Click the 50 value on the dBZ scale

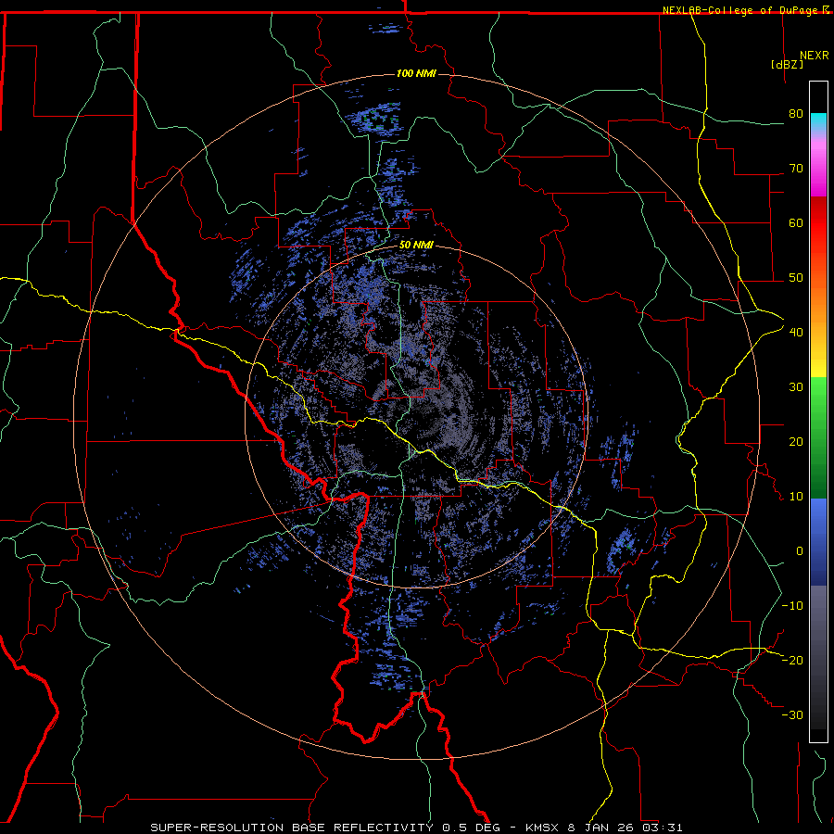pos(796,278)
